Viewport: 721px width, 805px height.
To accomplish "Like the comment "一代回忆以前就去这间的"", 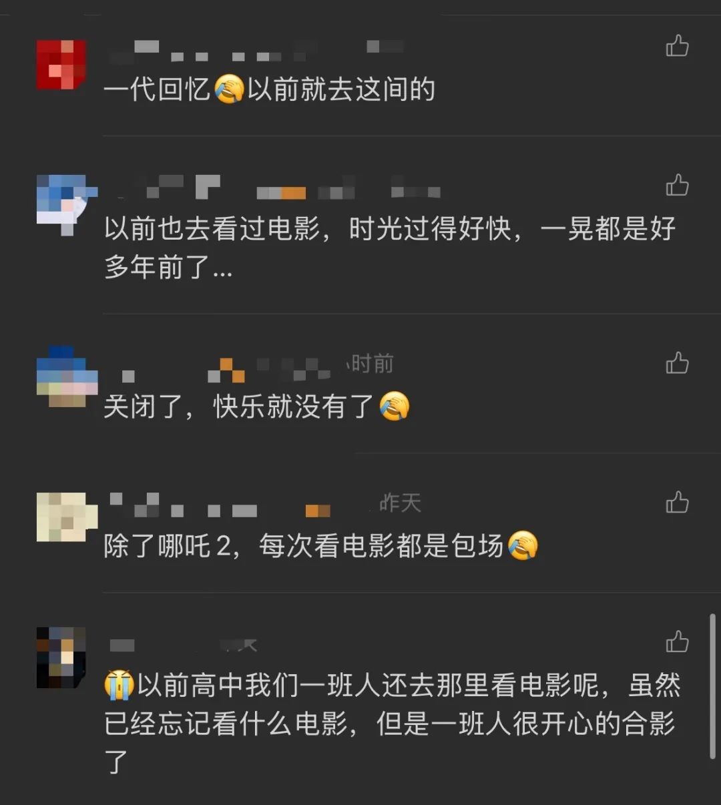I will 677,46.
